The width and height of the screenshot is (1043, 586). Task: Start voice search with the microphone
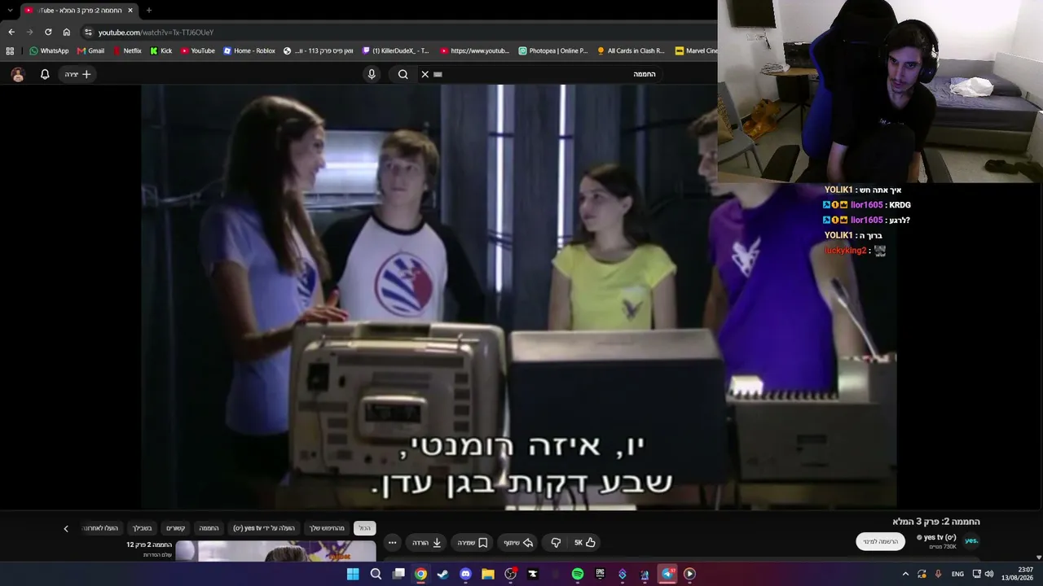pyautogui.click(x=372, y=74)
